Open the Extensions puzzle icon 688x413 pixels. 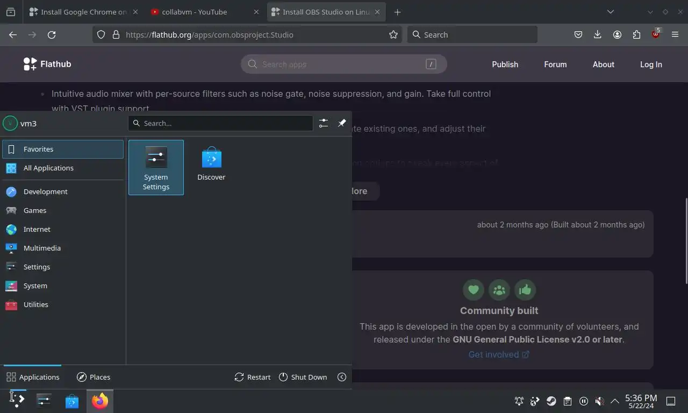point(636,34)
